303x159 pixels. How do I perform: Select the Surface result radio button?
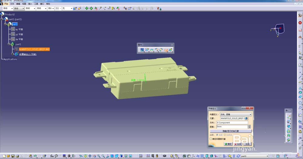click(217, 135)
